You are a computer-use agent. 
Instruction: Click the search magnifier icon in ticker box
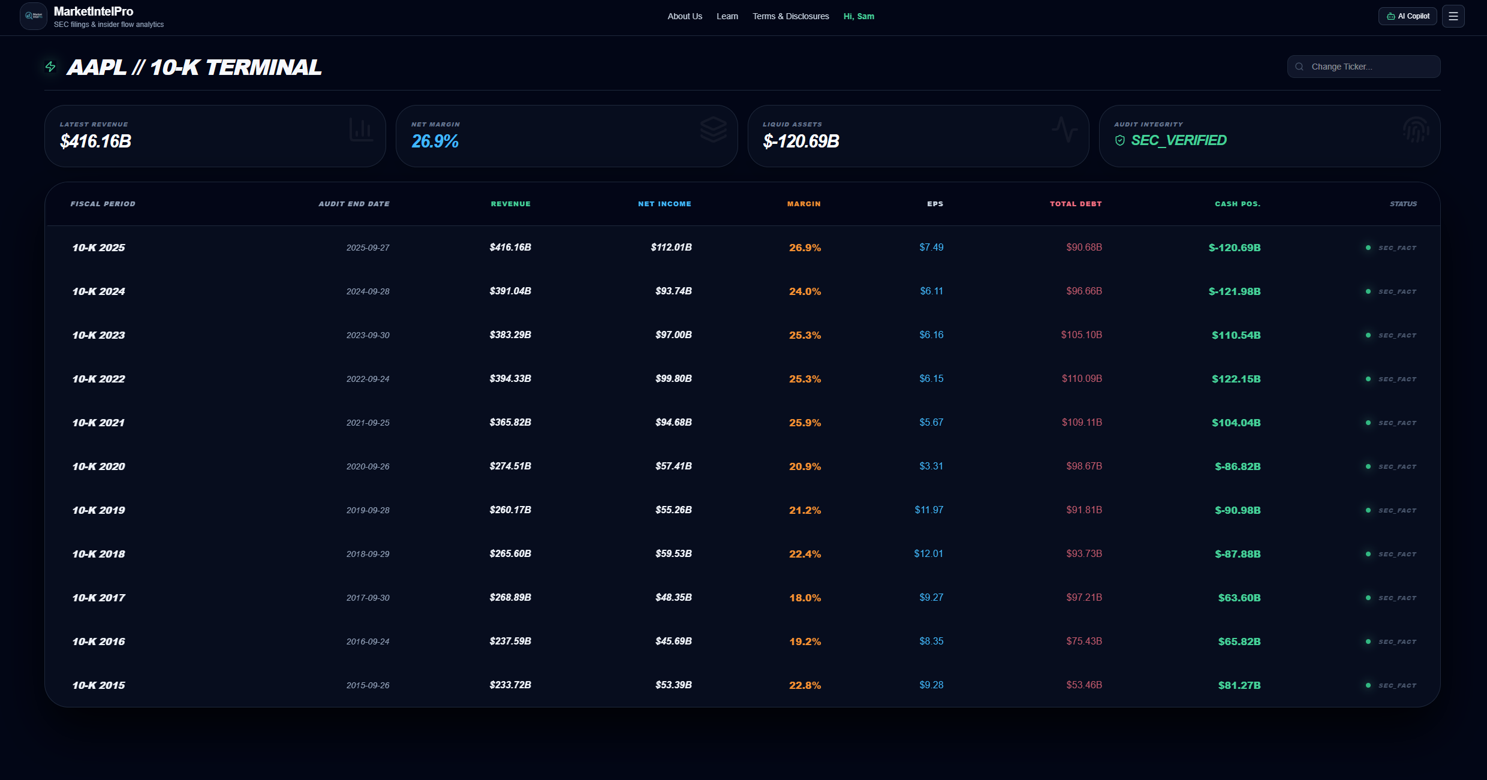tap(1299, 67)
